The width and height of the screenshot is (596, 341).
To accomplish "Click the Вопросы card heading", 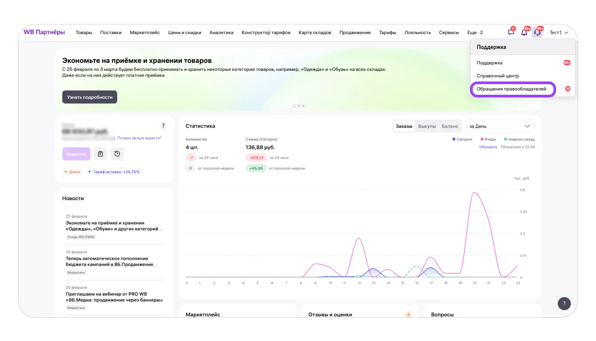I will coord(442,314).
